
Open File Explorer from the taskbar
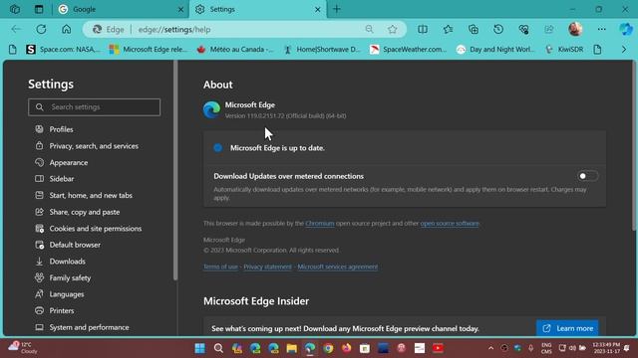(x=292, y=348)
